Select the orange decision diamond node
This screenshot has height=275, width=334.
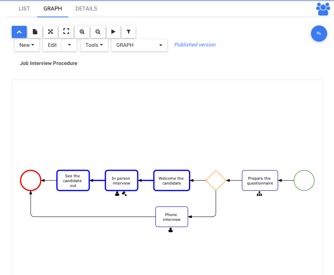(216, 181)
